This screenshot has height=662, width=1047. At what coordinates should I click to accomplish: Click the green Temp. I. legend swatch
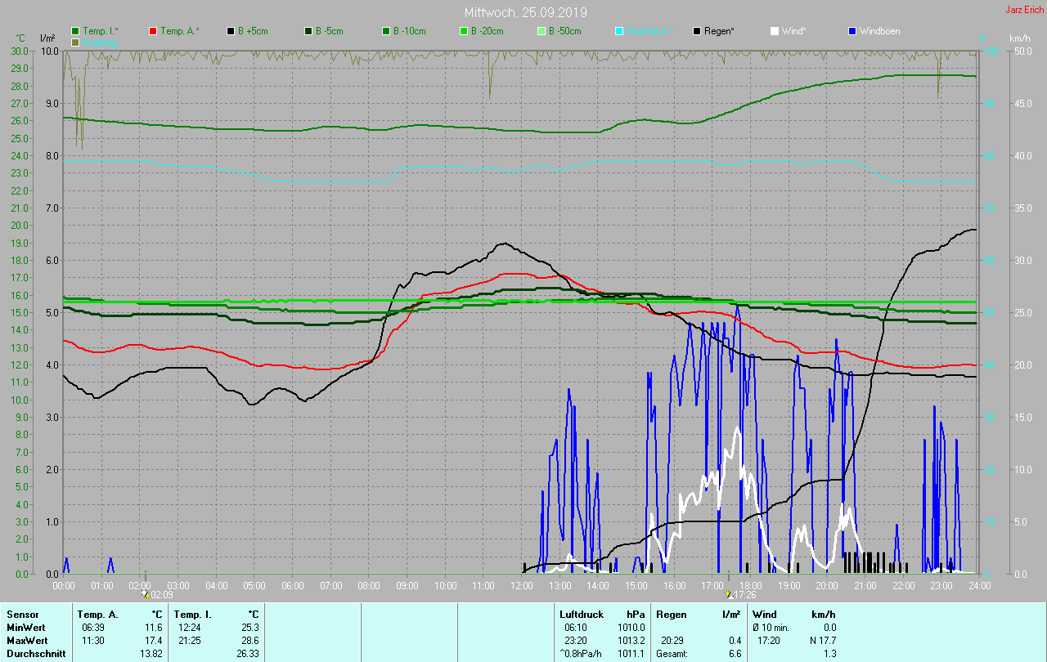pyautogui.click(x=75, y=31)
